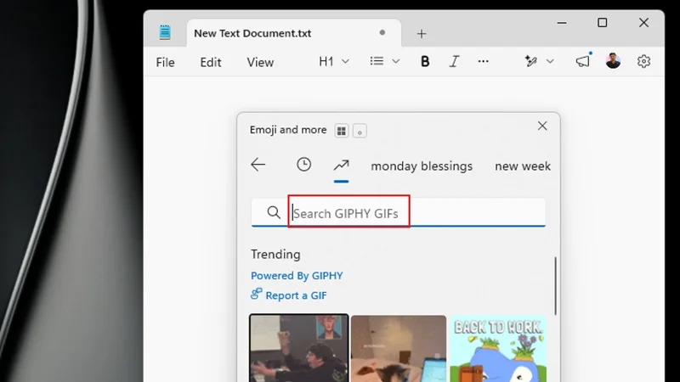Open Notepad settings gear
Image resolution: width=680 pixels, height=382 pixels.
click(643, 61)
